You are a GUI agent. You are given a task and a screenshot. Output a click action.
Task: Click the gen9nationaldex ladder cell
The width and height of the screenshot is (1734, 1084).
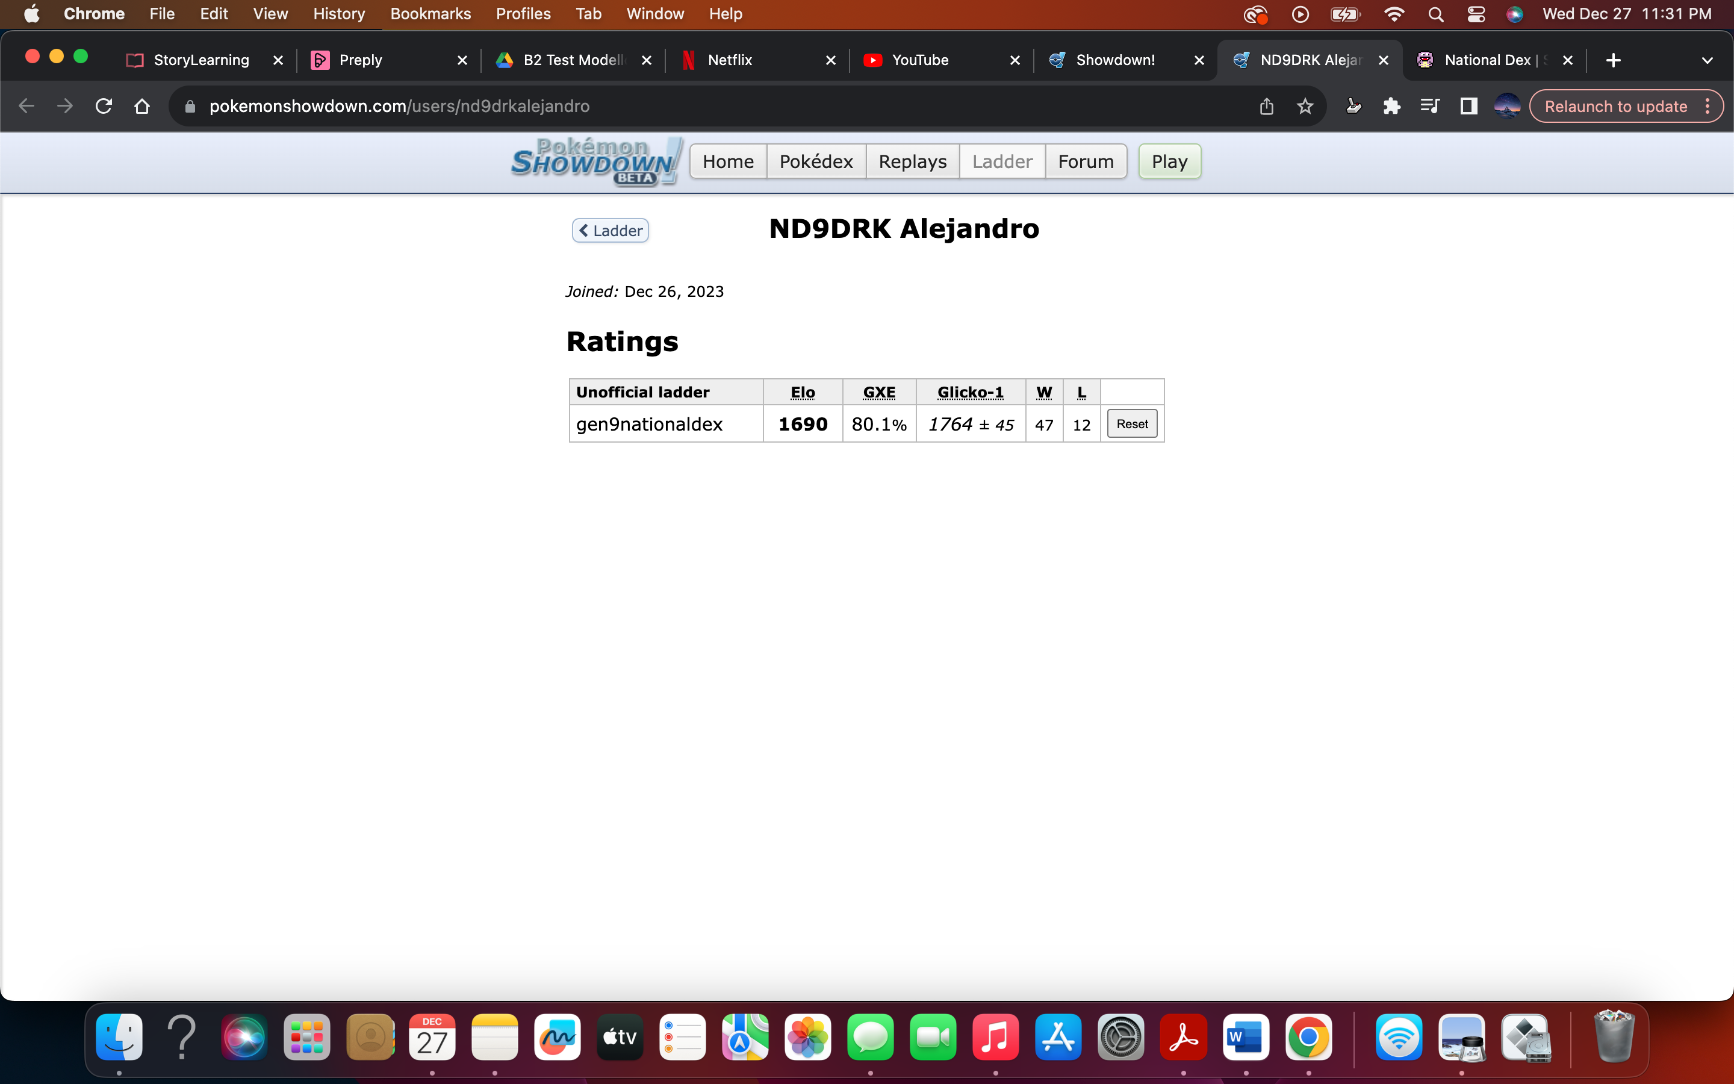[x=667, y=424]
